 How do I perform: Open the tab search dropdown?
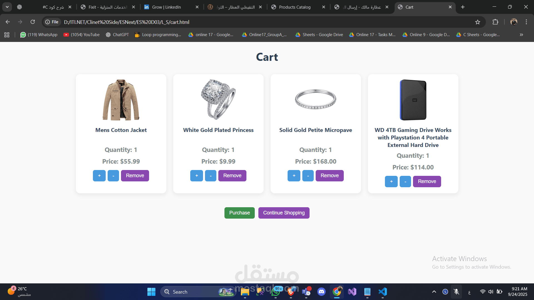point(7,7)
